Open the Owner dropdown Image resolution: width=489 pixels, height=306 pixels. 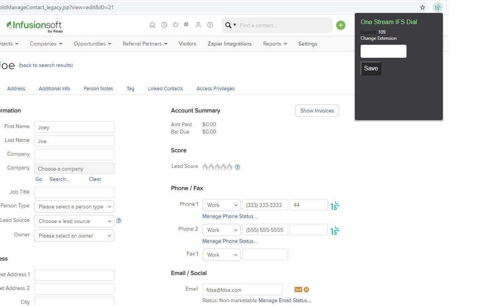[x=74, y=236]
